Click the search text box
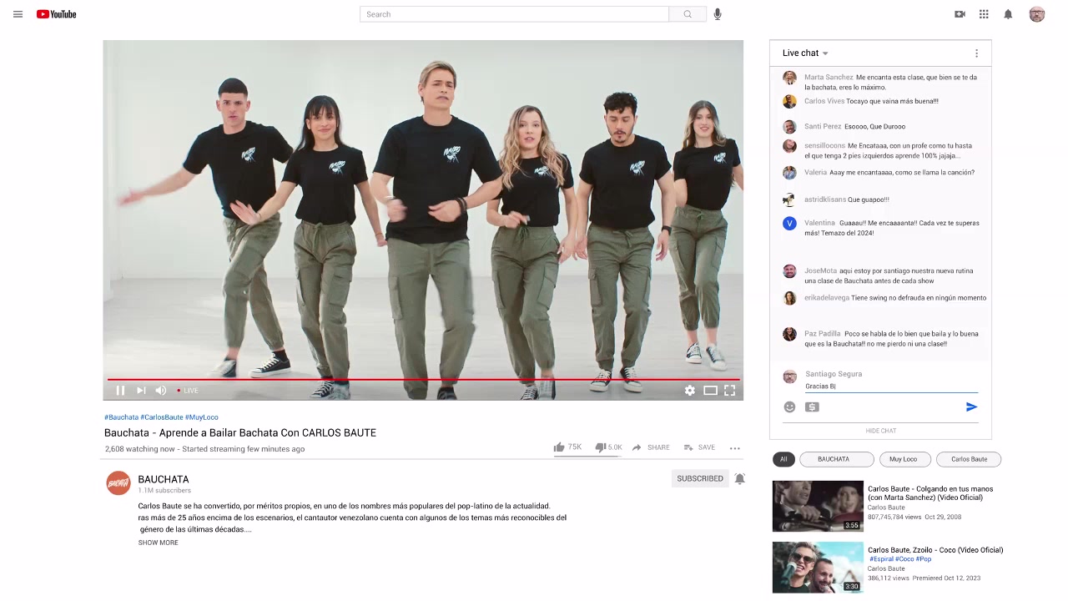The width and height of the screenshot is (1068, 601). tap(514, 14)
